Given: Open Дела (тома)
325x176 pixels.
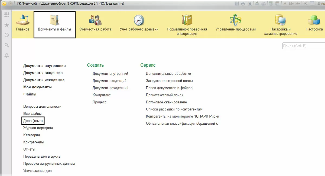Looking at the screenshot, I should 33,121.
